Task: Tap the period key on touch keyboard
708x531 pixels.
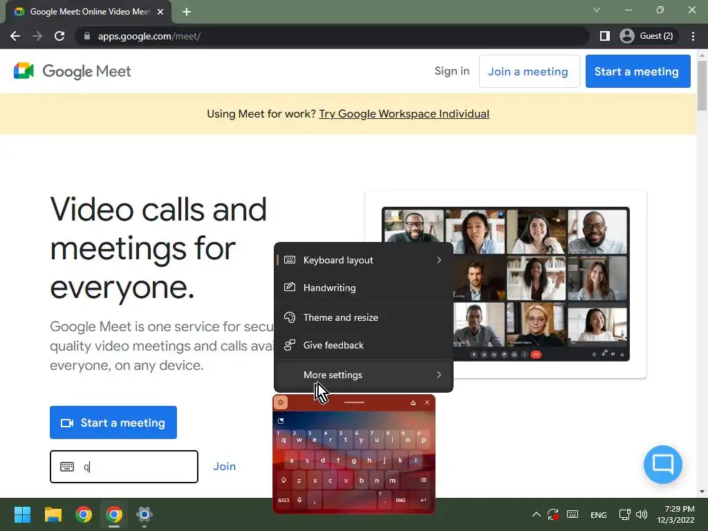Action: (x=384, y=501)
